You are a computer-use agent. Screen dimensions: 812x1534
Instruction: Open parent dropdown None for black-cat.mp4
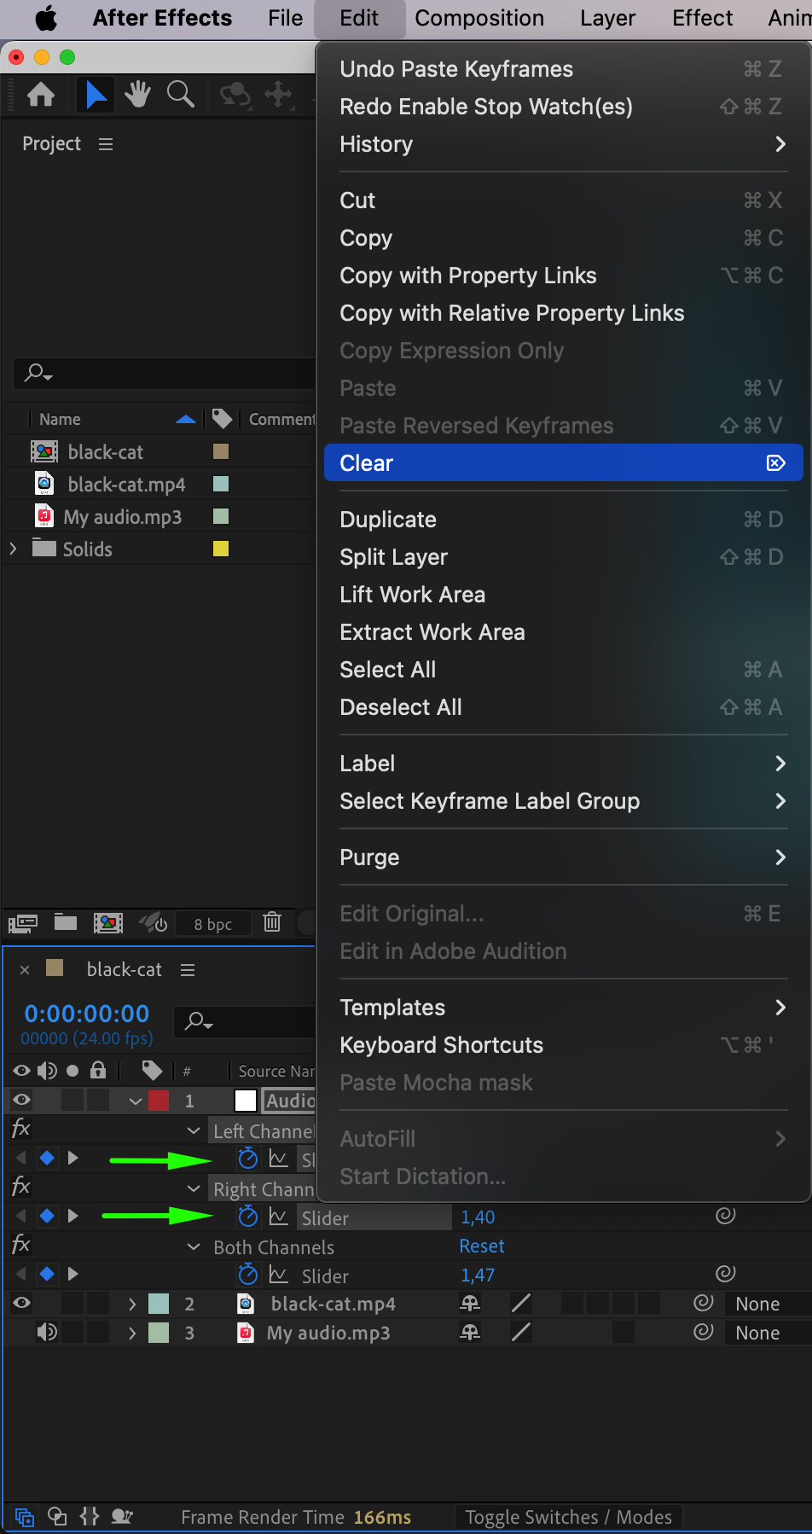tap(768, 1304)
